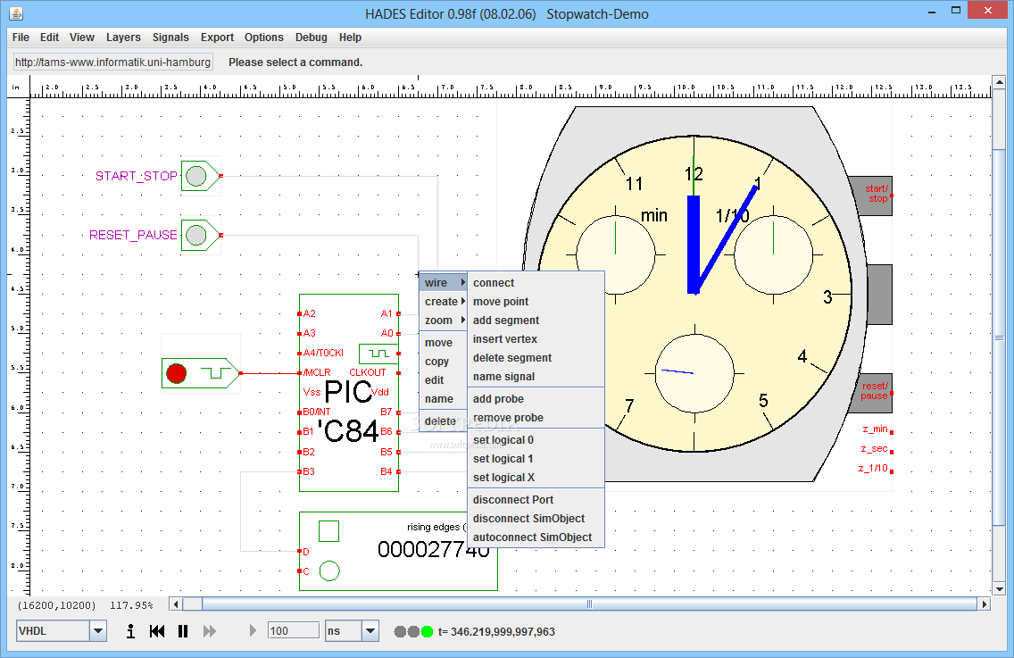1014x658 pixels.
Task: Choose move in the popup menu
Action: pos(444,343)
